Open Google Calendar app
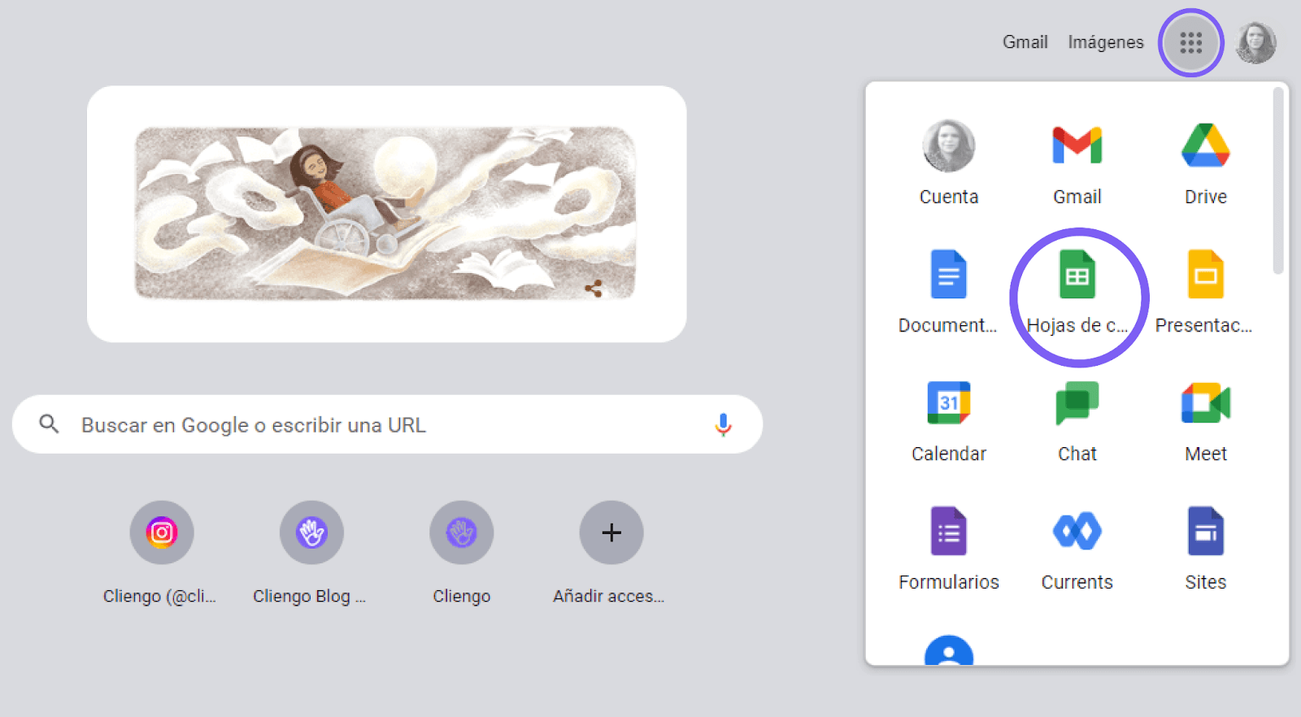The width and height of the screenshot is (1301, 717). coord(949,420)
